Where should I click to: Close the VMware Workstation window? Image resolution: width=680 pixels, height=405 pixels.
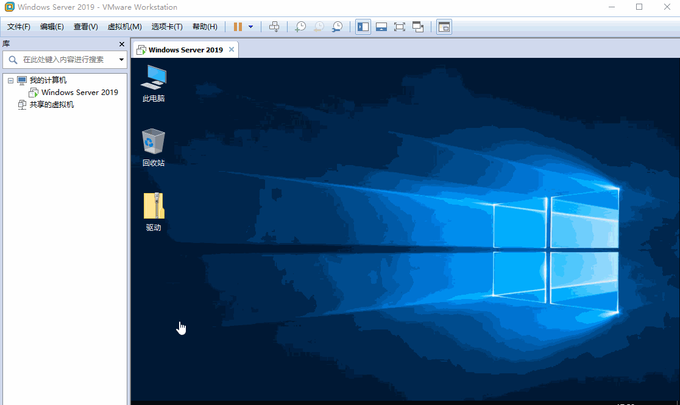tap(667, 7)
